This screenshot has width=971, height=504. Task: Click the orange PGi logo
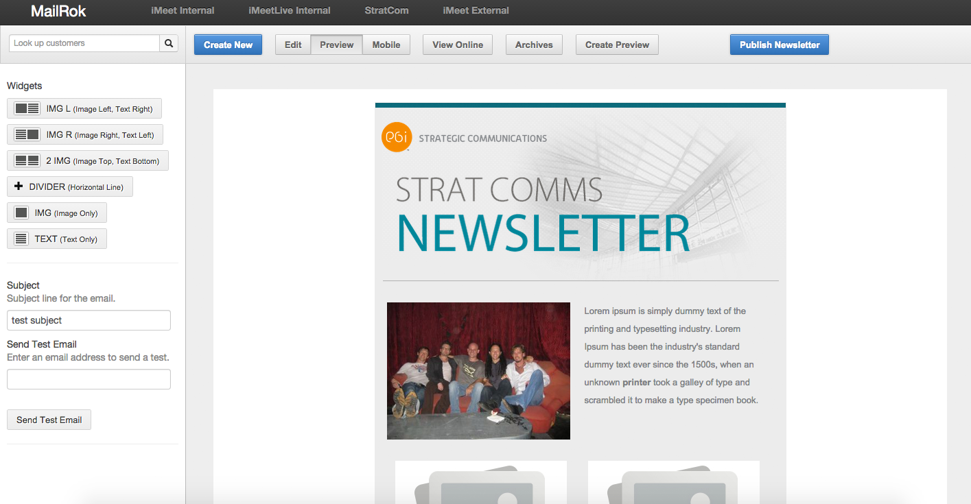coord(397,136)
